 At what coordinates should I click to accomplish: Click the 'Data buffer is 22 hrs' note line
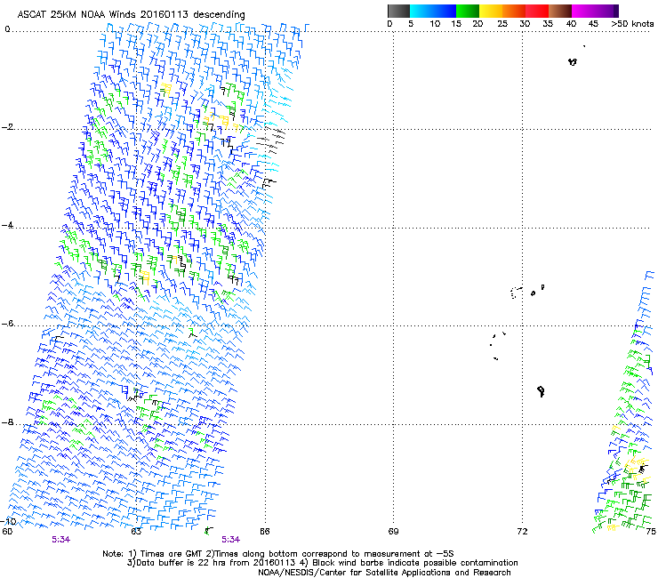pos(322,563)
